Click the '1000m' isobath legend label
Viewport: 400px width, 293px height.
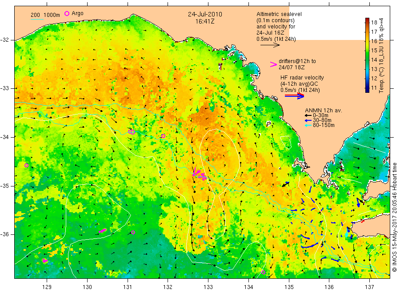coord(52,15)
